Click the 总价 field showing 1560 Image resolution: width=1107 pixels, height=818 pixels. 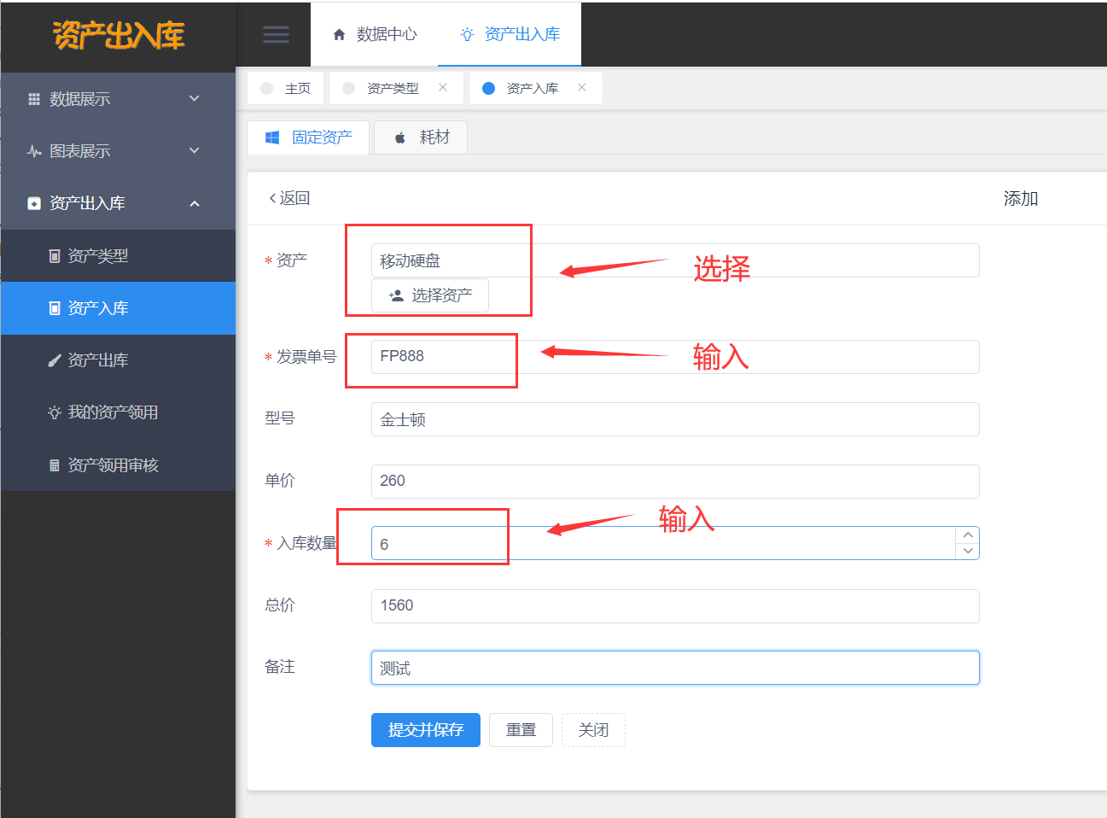pos(675,606)
